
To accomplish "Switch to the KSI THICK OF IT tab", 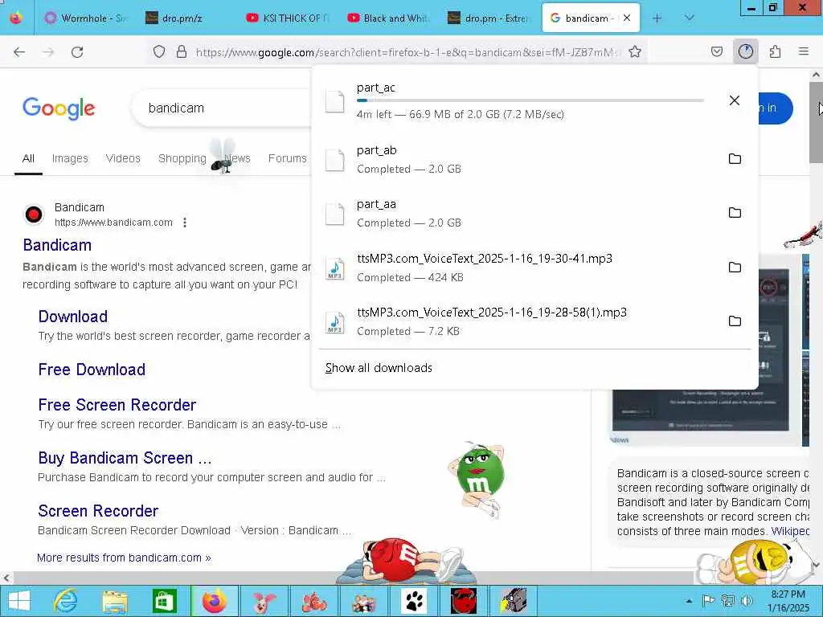I will pyautogui.click(x=288, y=18).
